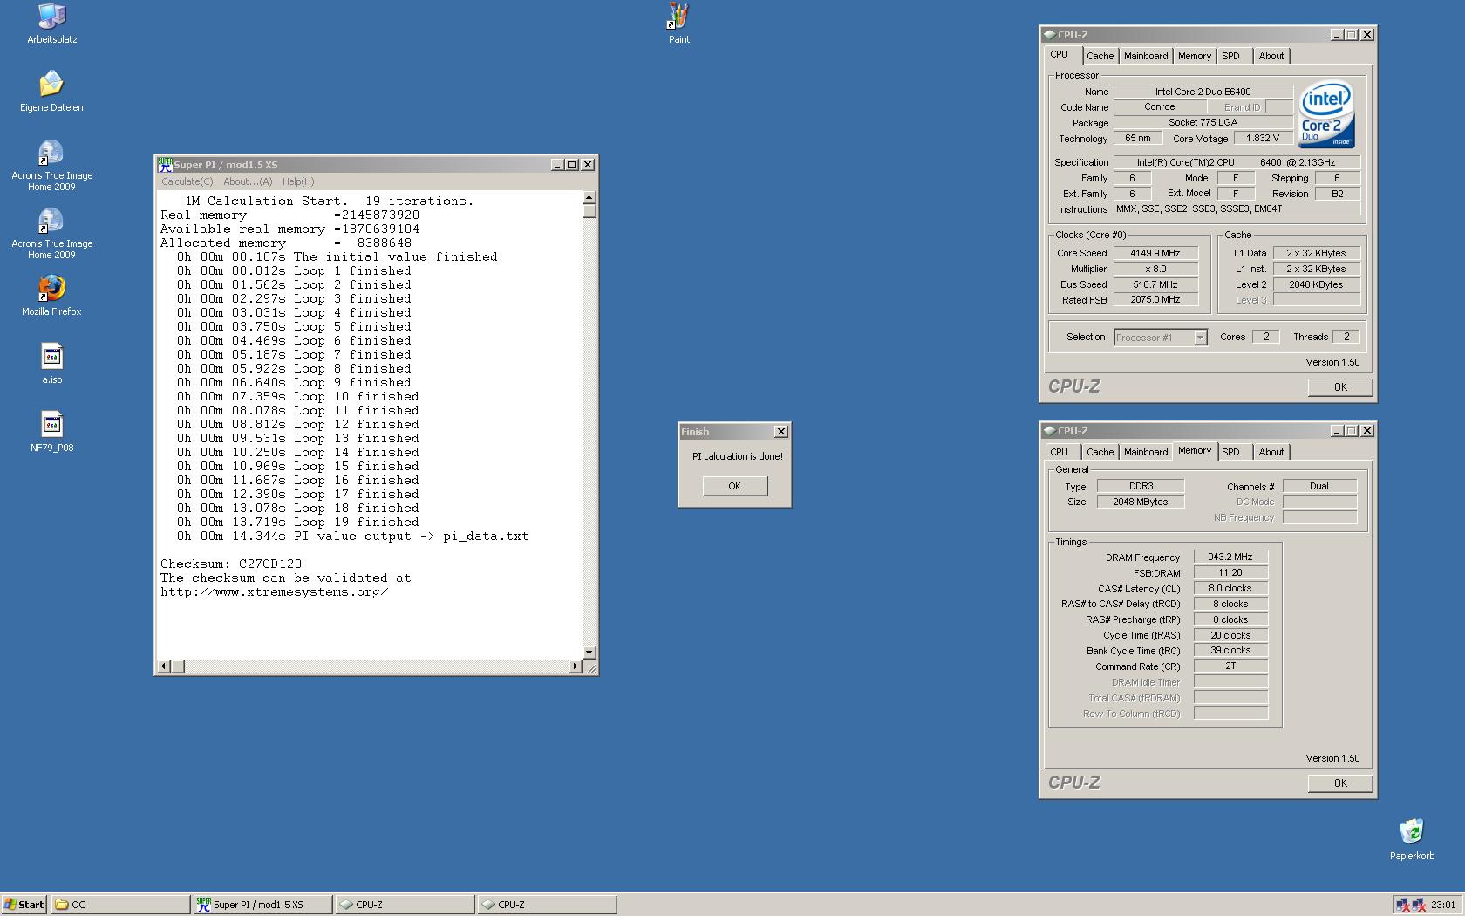Open the Arbeitsplatz desktop icon

pos(52,24)
